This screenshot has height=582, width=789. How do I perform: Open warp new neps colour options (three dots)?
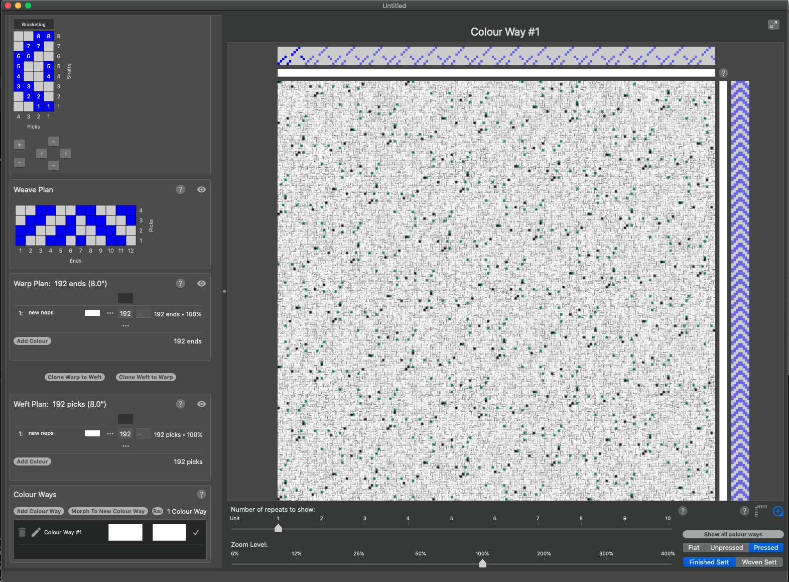(x=110, y=313)
